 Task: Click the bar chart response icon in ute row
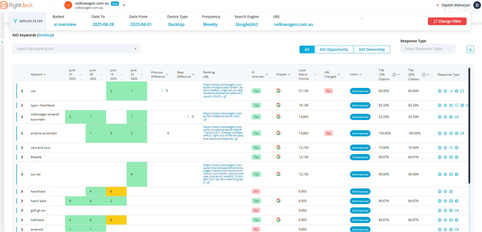point(451,91)
